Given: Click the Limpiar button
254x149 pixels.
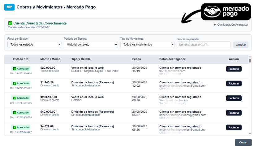Looking at the screenshot, I should pyautogui.click(x=241, y=45).
